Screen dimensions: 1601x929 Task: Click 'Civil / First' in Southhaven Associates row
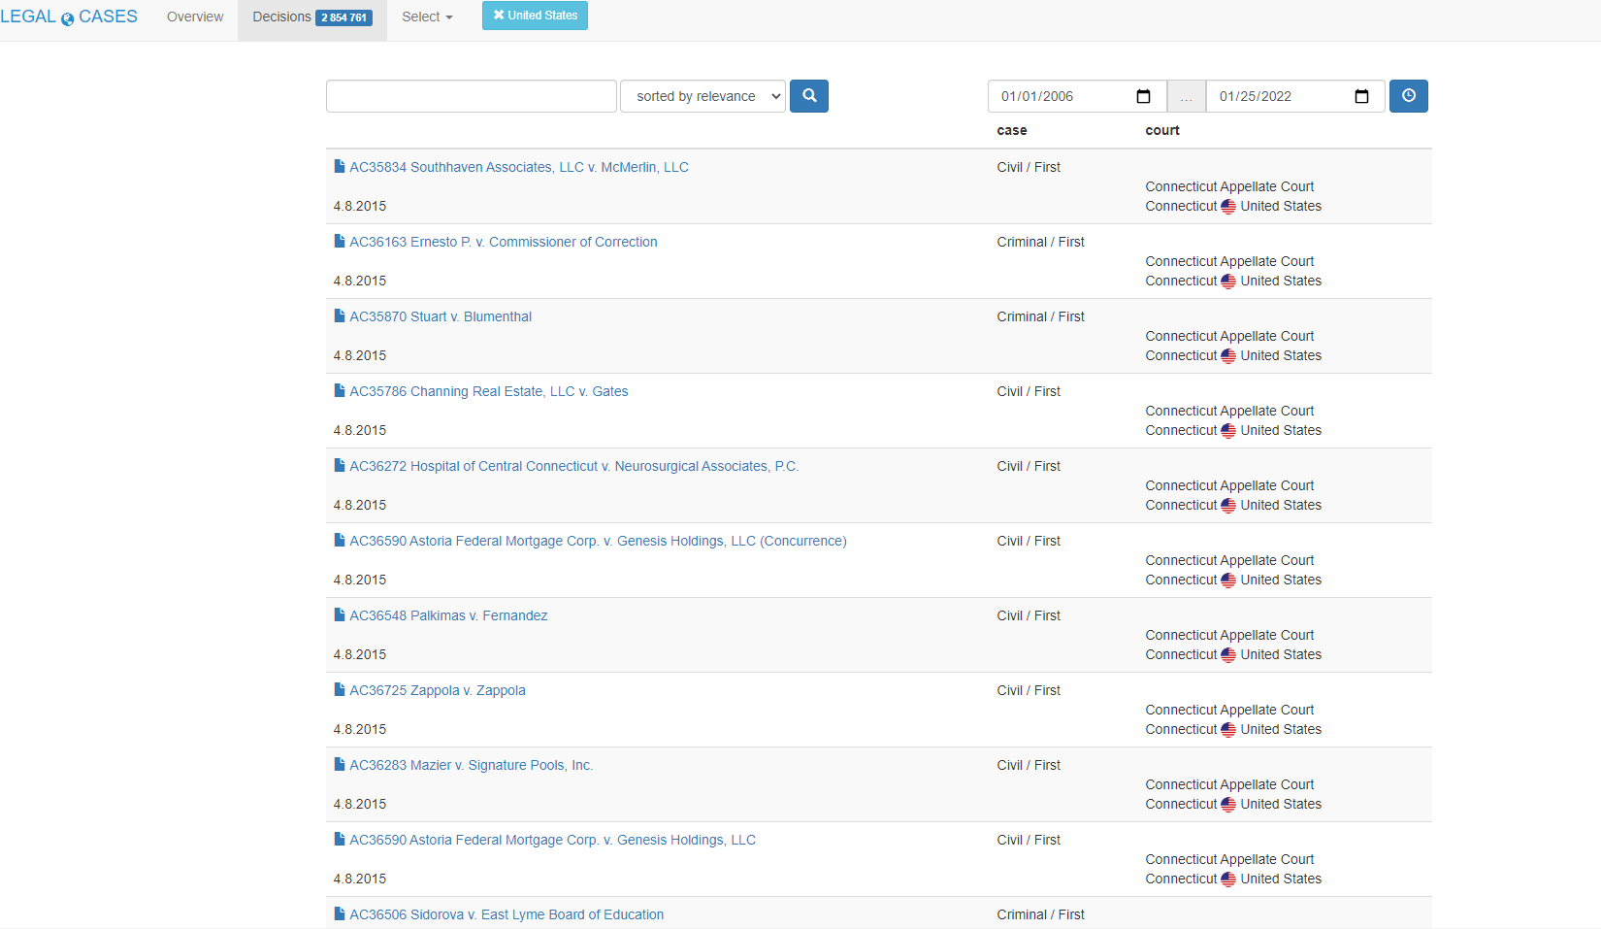click(1029, 167)
